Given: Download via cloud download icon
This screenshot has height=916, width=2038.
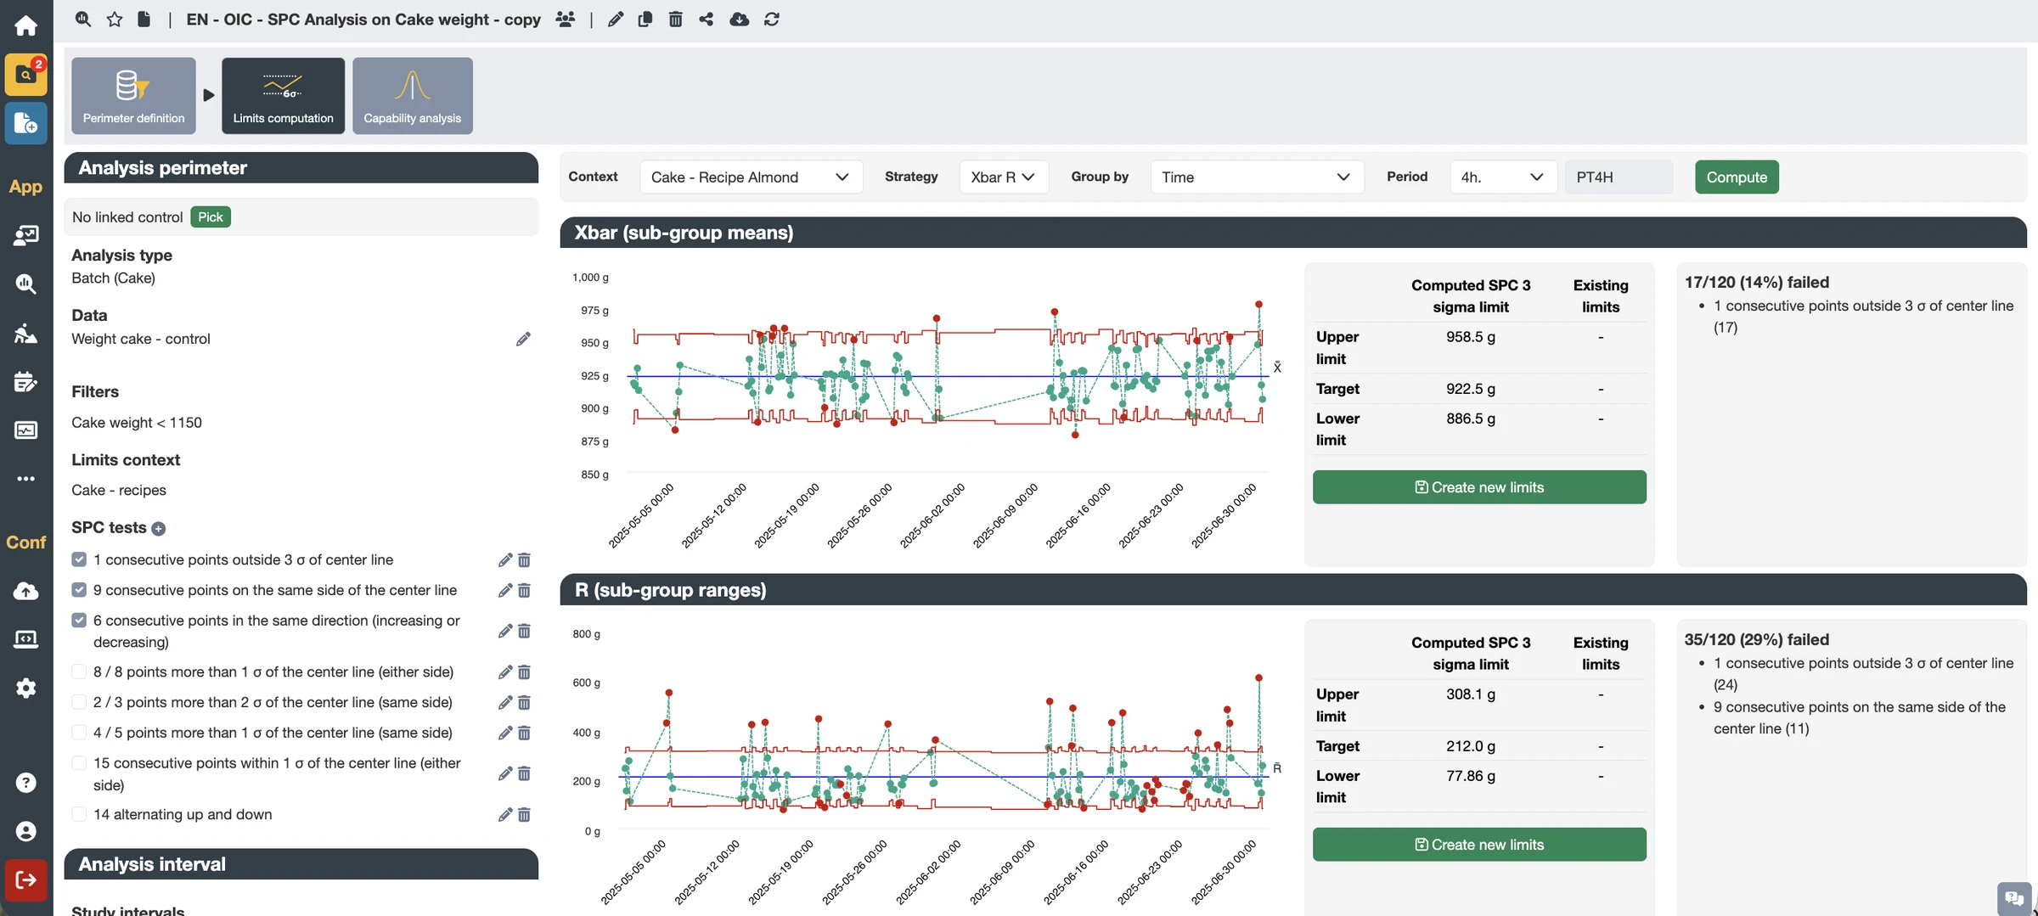Looking at the screenshot, I should [740, 19].
